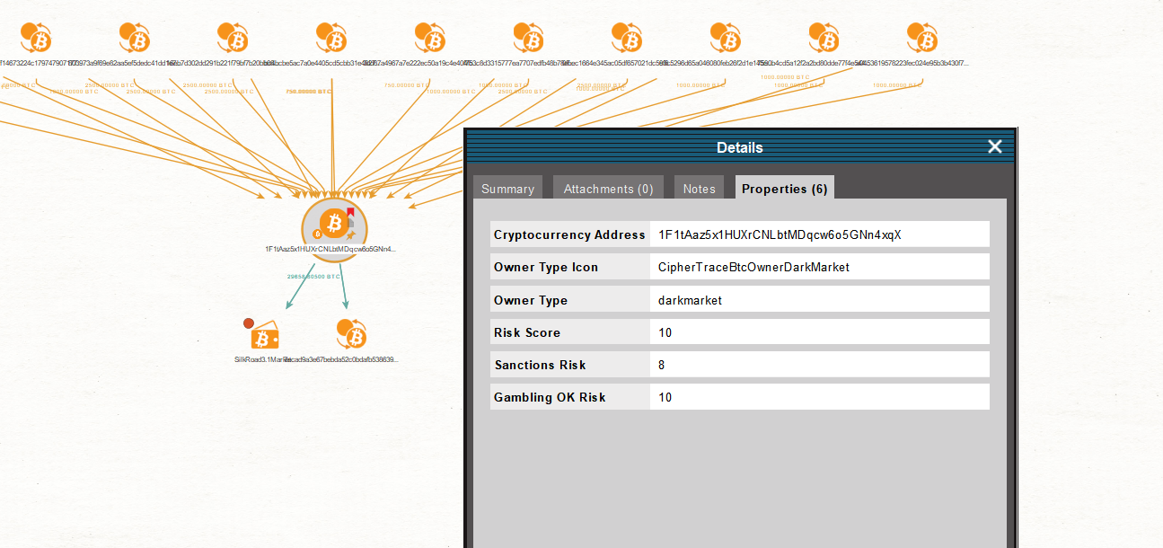Select the SilkRoad3.1Market wallet node
The image size is (1163, 548).
[x=263, y=336]
